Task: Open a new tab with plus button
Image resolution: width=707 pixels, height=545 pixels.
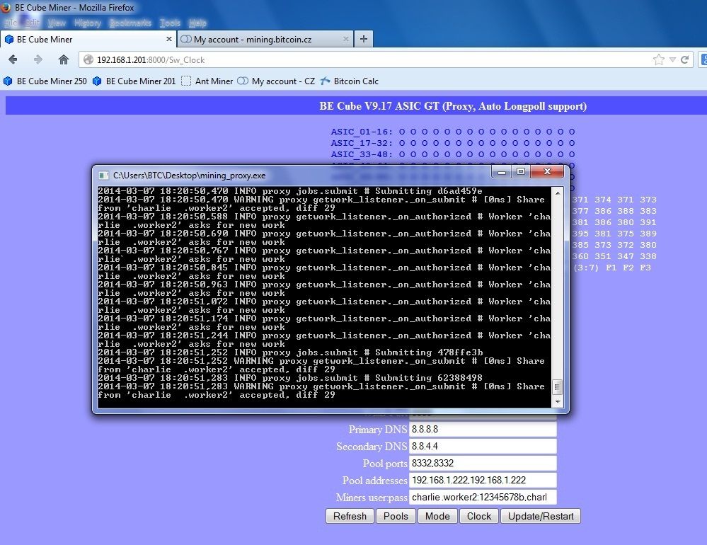Action: 364,40
